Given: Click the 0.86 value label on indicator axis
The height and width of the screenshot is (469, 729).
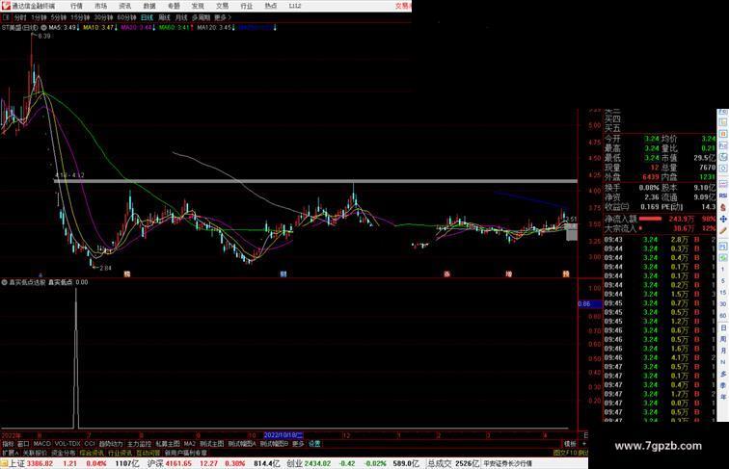Looking at the screenshot, I should click(589, 303).
